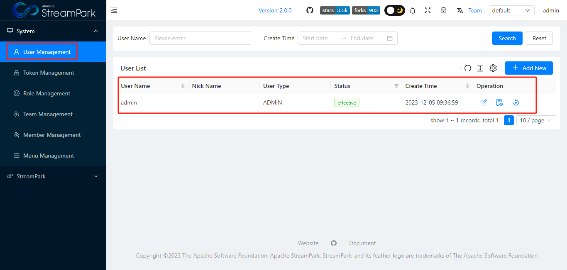Screen dimensions: 567x270
Task: Click the Operation column header
Action: click(490, 86)
